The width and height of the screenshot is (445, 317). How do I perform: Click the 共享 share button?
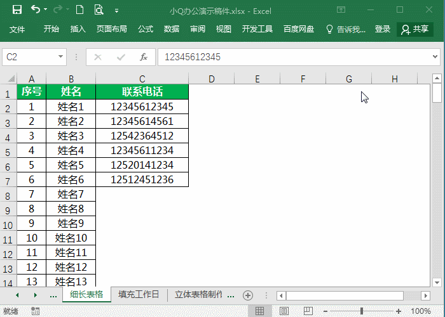click(x=415, y=29)
